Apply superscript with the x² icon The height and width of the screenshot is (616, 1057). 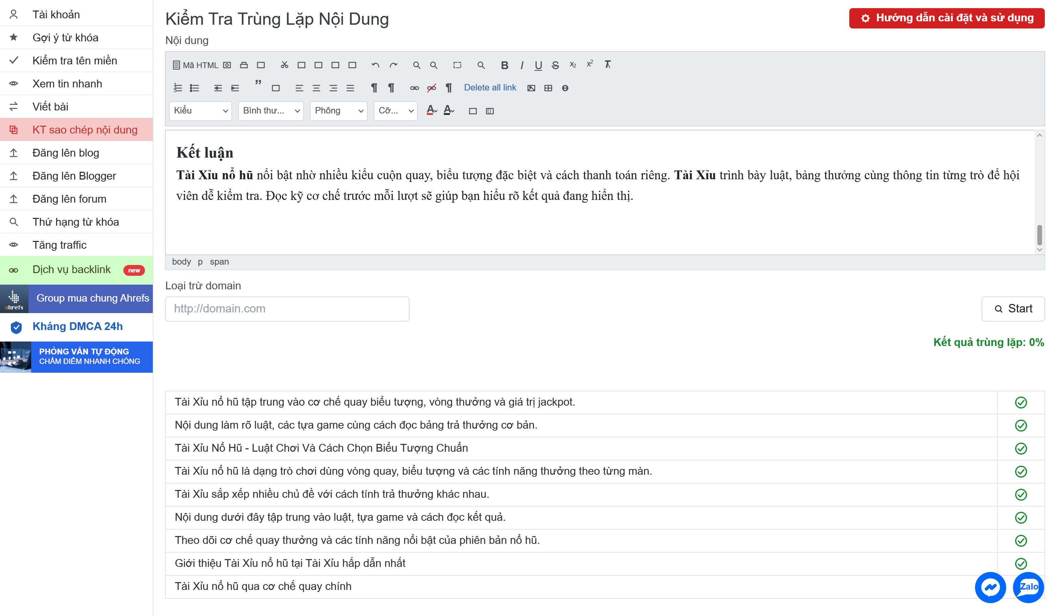coord(590,64)
